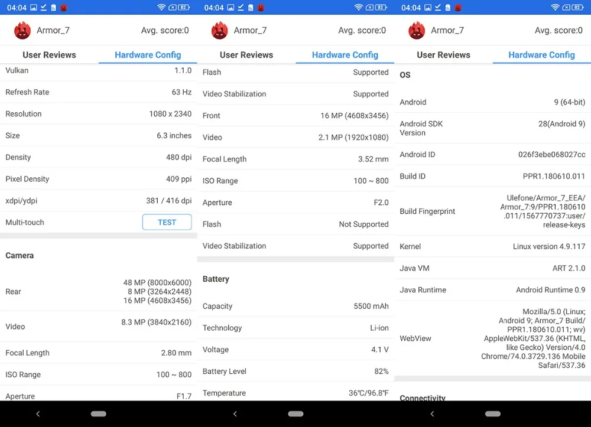Tap the Refresh Rate 63 Hz row
This screenshot has width=591, height=427.
tap(98, 92)
